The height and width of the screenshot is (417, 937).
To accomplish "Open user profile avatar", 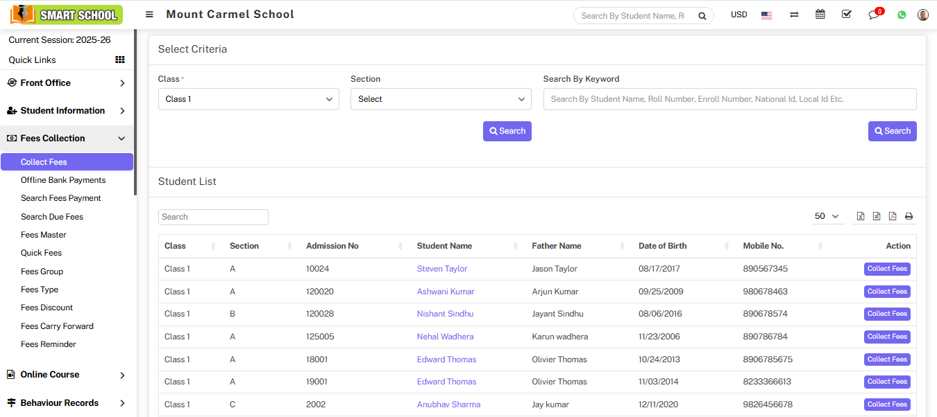I will coord(922,15).
